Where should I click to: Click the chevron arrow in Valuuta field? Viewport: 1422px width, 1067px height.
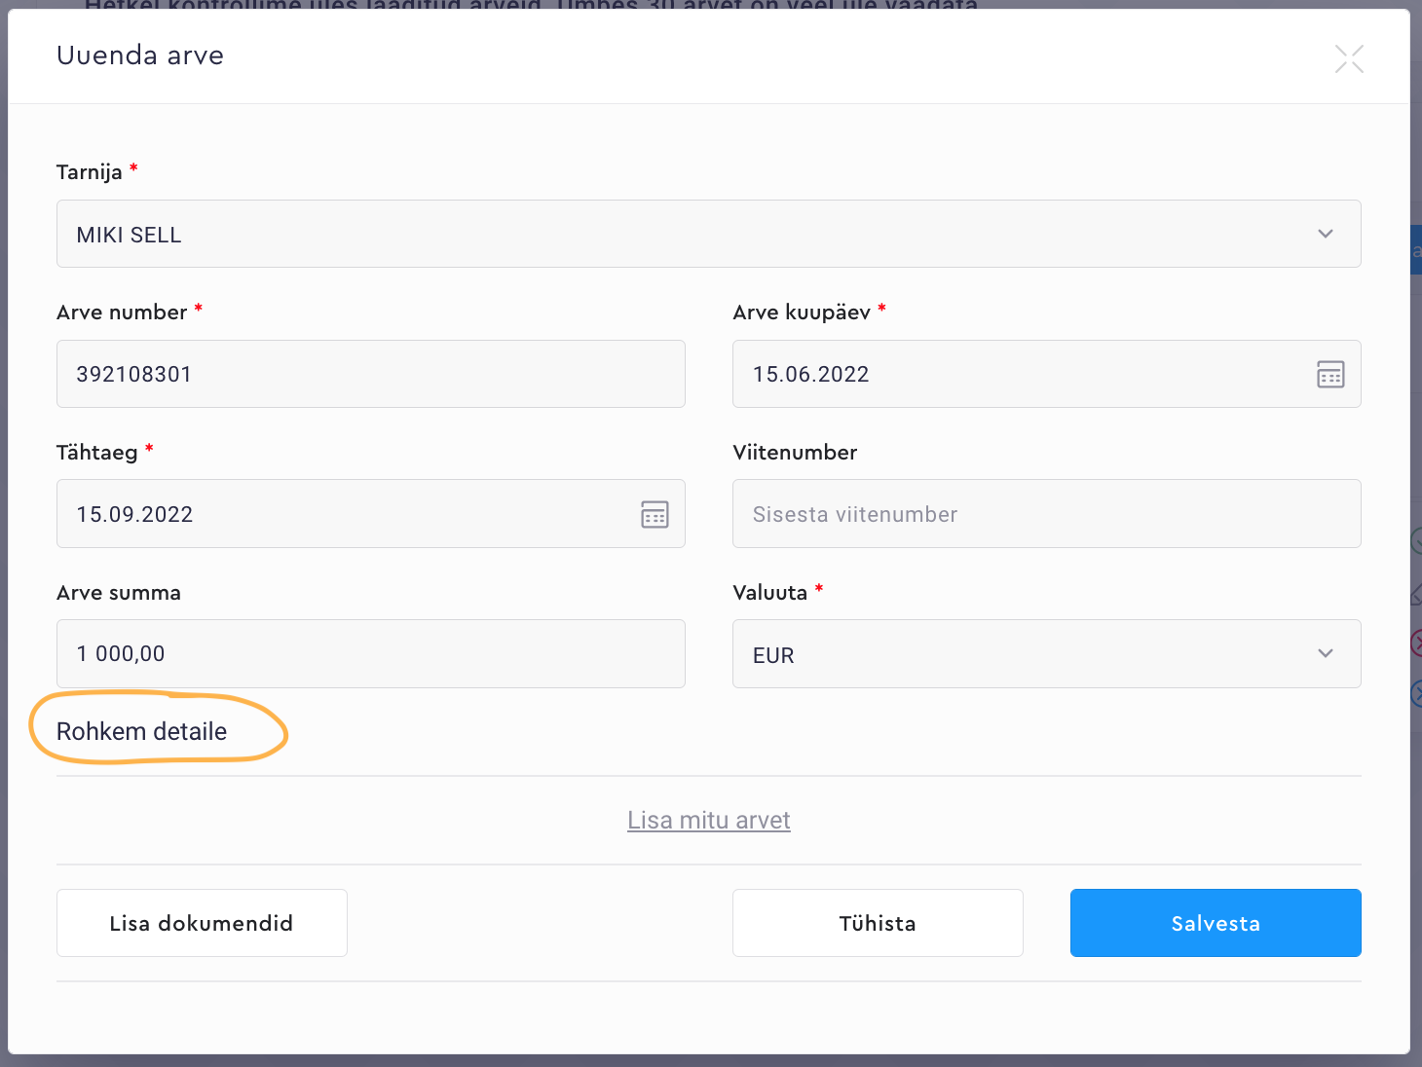(x=1326, y=653)
